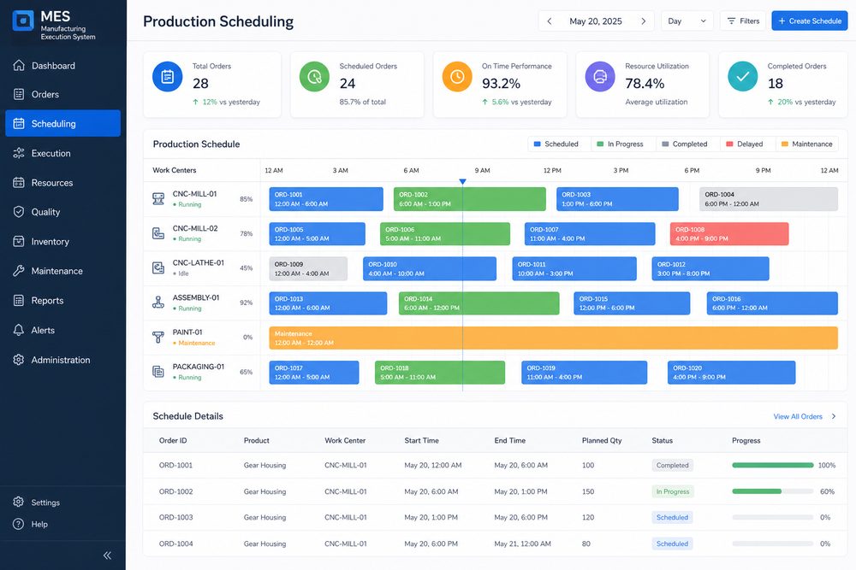Collapse the sidebar with double chevron

click(108, 555)
